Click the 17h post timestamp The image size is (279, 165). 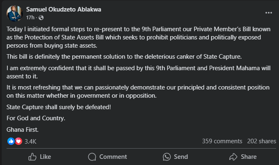pos(30,18)
